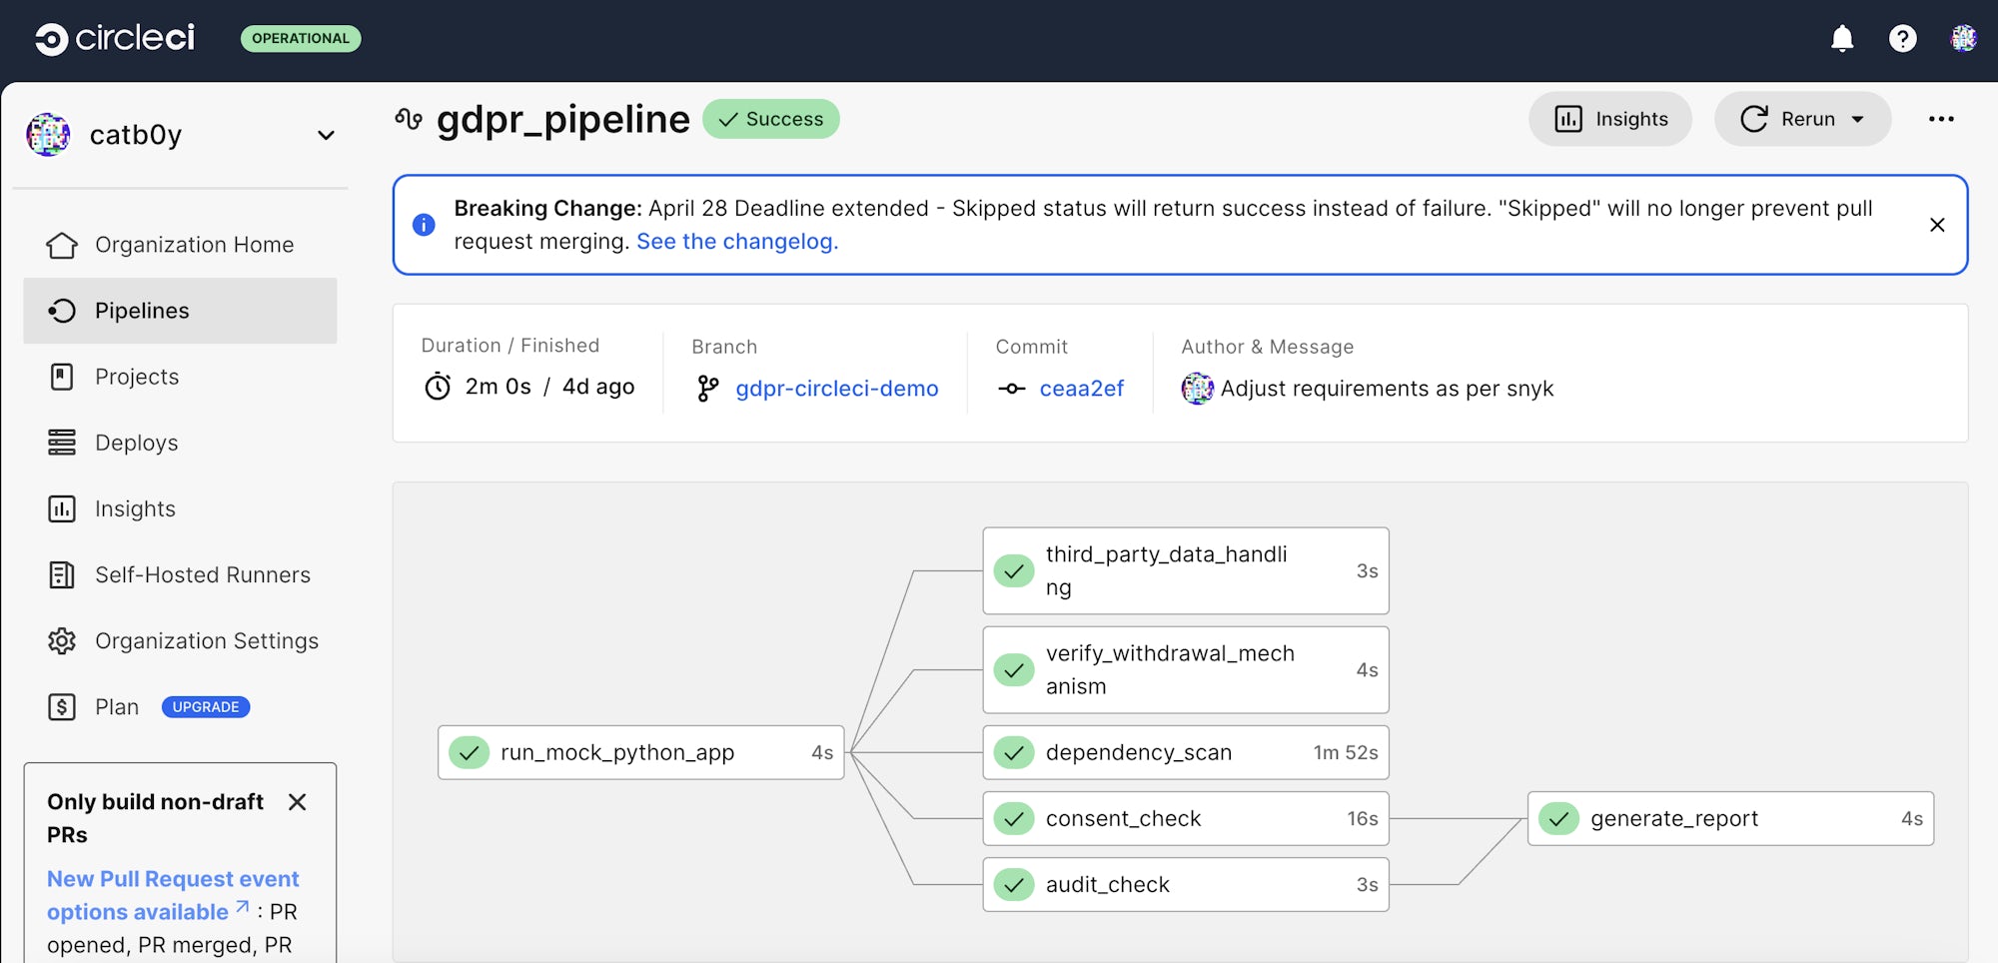Click the OPERATIONAL status badge
Image resolution: width=1998 pixels, height=963 pixels.
coord(301,39)
